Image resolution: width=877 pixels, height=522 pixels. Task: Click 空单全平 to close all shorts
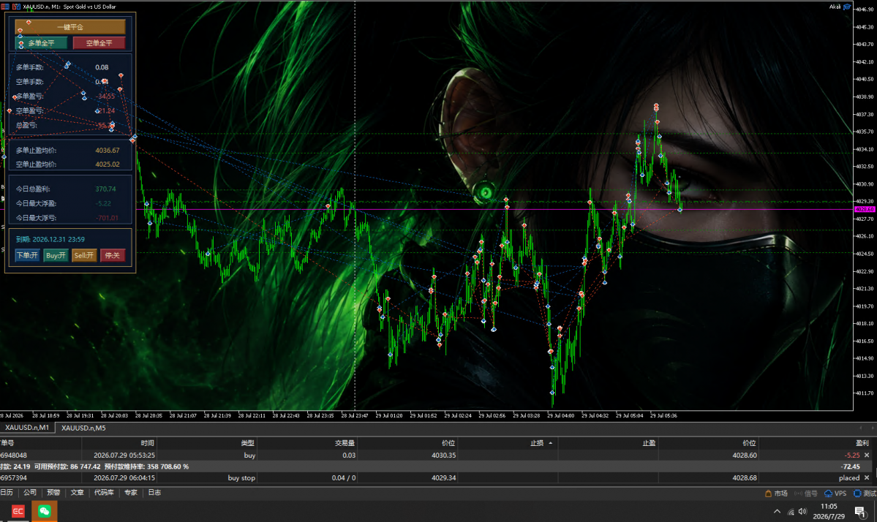pos(99,43)
